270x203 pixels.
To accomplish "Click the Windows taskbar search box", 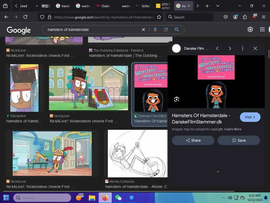I will [42, 198].
